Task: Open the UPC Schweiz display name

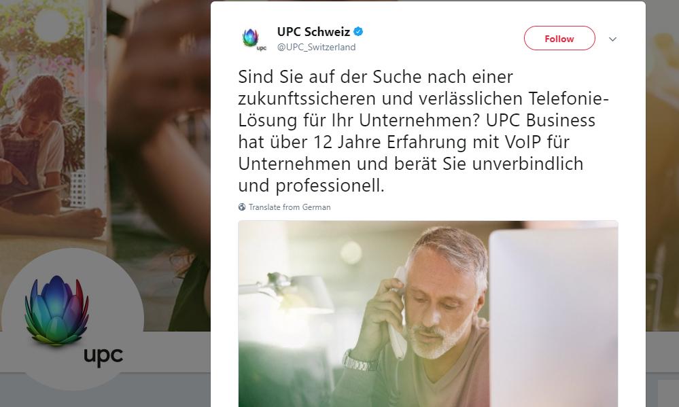Action: pos(313,32)
